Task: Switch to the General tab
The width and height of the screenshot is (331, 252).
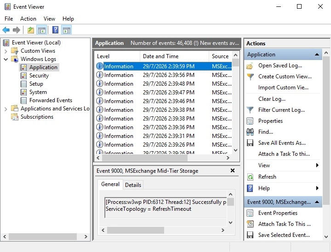Action: click(110, 184)
